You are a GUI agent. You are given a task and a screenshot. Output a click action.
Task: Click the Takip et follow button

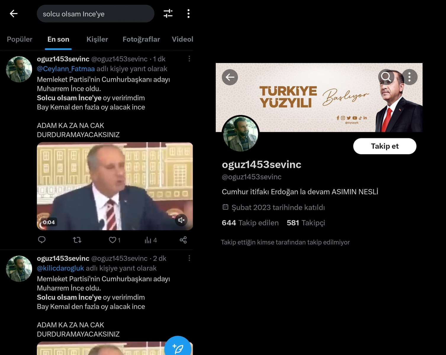tap(384, 146)
